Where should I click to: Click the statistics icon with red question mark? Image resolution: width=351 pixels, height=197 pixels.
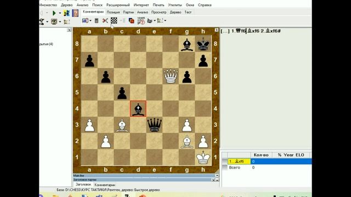tap(141, 21)
